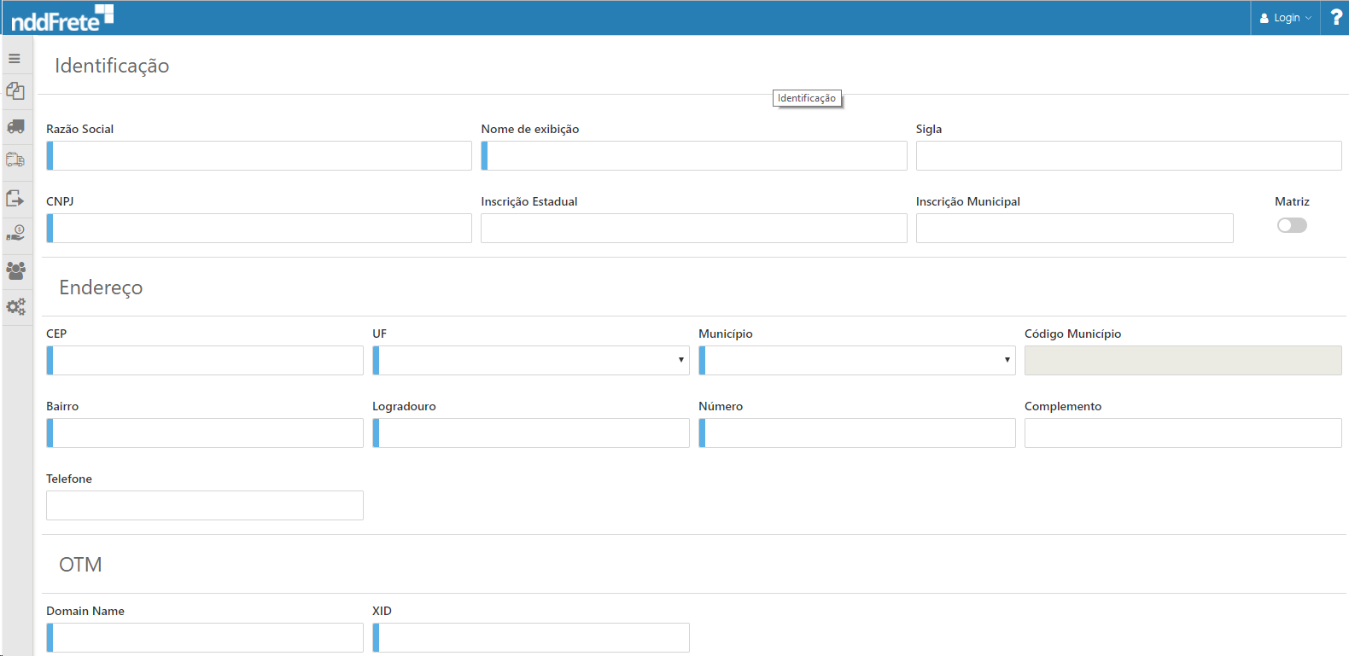Click the XID field in OTM section
This screenshot has height=656, width=1349.
pos(532,637)
